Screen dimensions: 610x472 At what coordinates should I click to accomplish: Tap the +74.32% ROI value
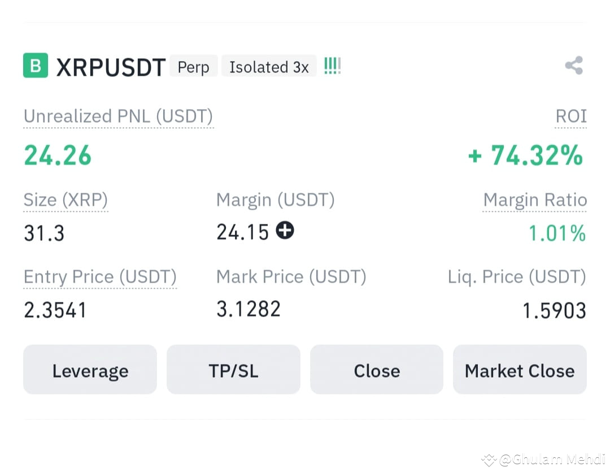click(525, 155)
